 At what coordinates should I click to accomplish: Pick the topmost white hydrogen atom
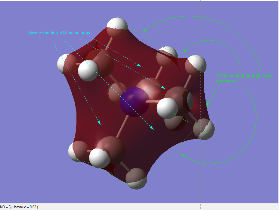(117, 28)
